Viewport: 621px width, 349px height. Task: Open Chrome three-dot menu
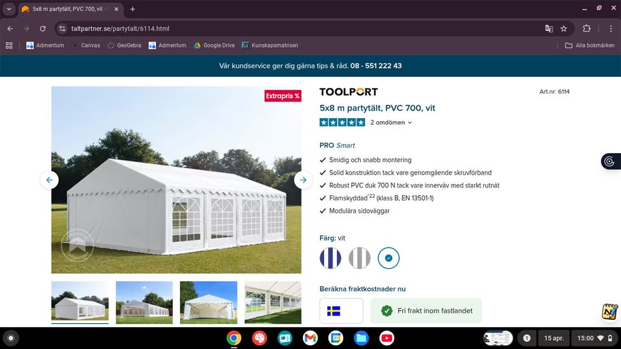tap(611, 28)
